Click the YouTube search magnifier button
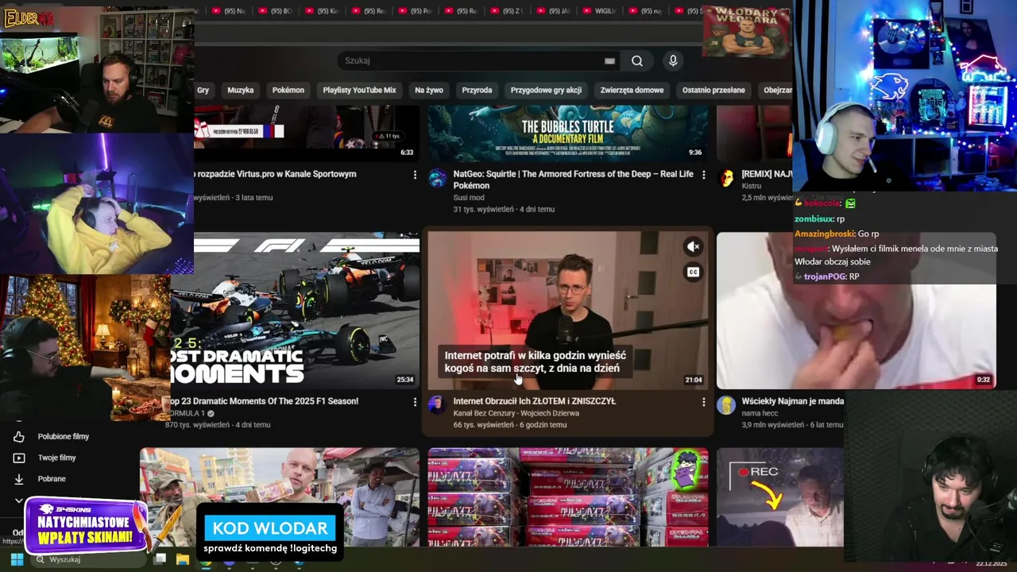Screen dimensions: 1017x572 pos(637,61)
